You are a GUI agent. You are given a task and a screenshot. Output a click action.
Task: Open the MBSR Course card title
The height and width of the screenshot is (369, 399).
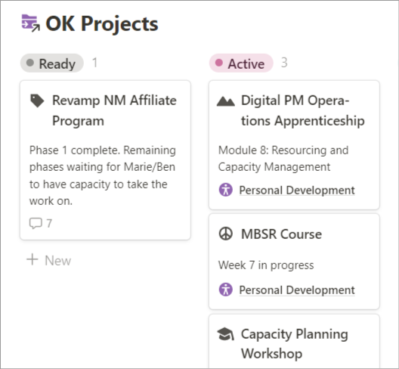tap(281, 234)
